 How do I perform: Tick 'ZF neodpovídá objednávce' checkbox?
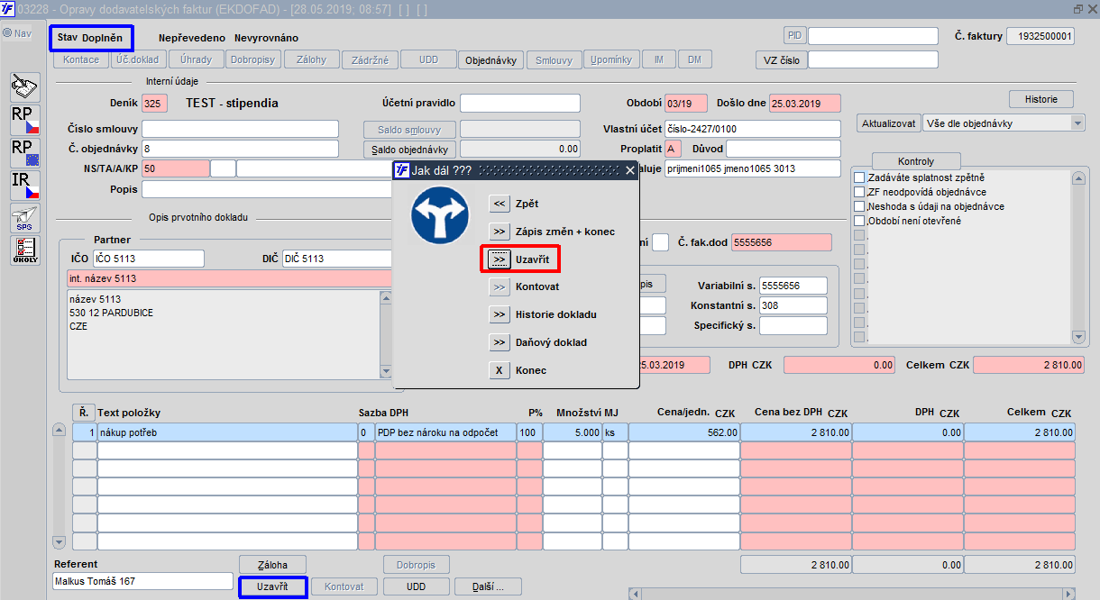859,192
